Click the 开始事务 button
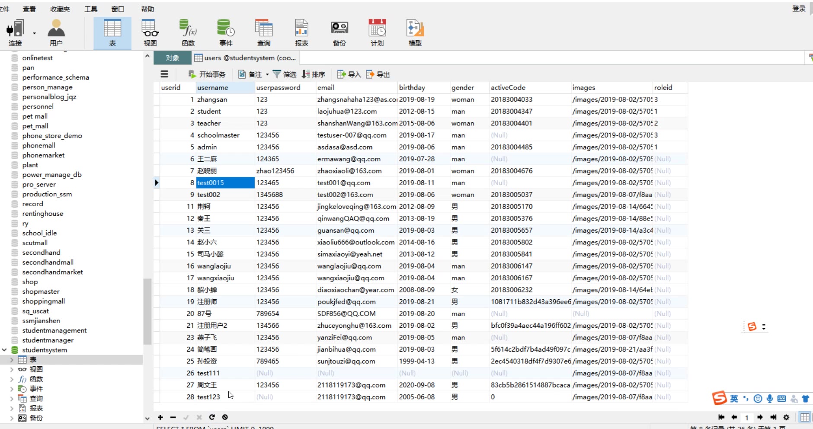 click(207, 74)
